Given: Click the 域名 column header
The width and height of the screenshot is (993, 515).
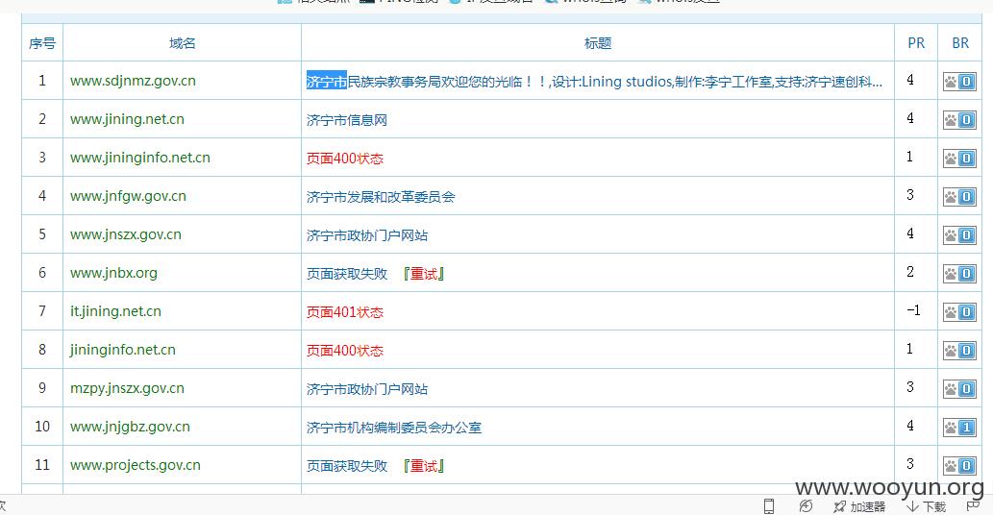Looking at the screenshot, I should tap(183, 43).
